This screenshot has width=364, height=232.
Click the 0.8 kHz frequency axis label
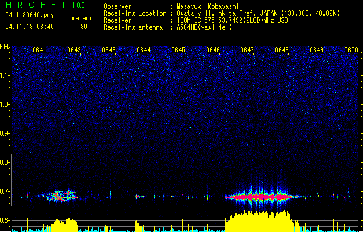point(5,162)
